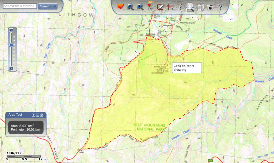Activate the identify information tool
This screenshot has height=163, width=274.
pos(180,7)
